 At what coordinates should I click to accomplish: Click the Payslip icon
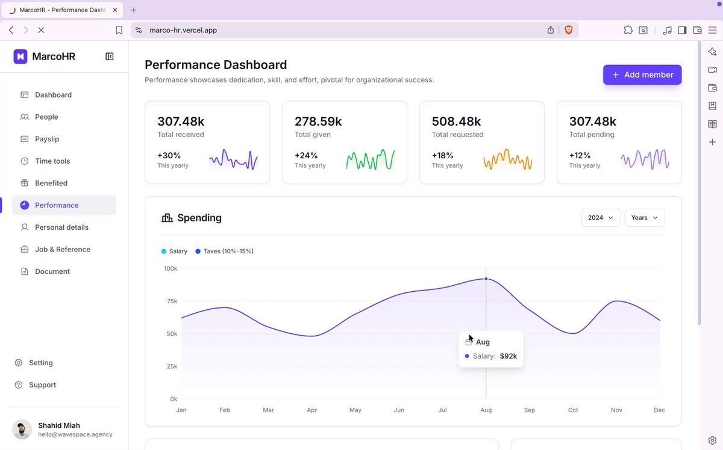click(x=25, y=139)
